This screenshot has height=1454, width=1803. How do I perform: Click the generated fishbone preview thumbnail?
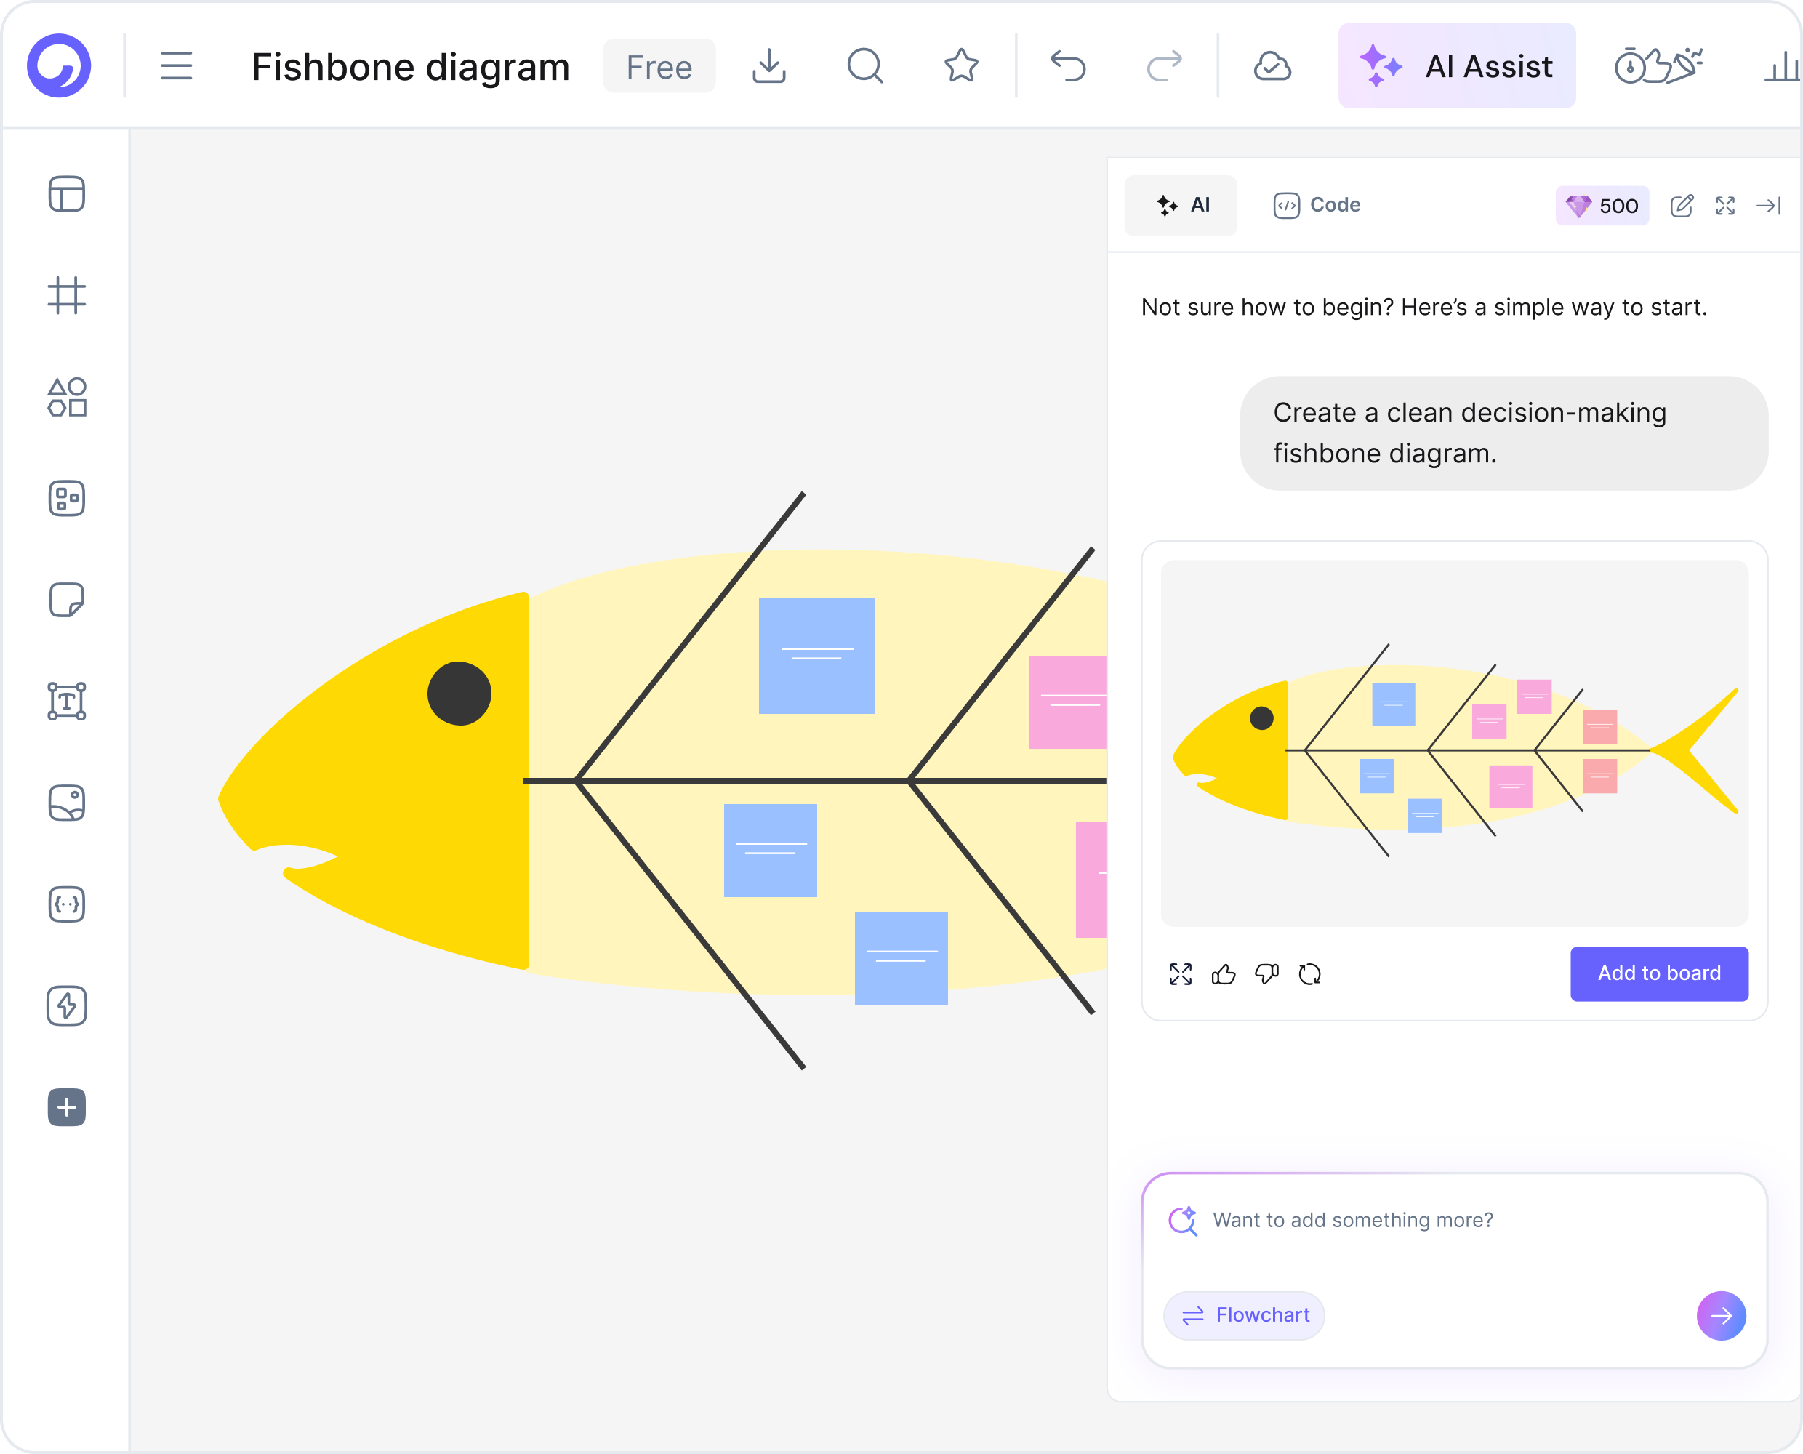point(1454,743)
